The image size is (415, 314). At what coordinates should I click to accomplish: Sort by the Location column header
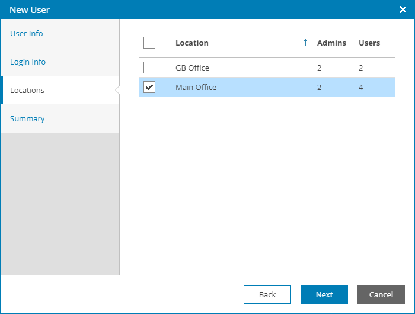click(192, 43)
